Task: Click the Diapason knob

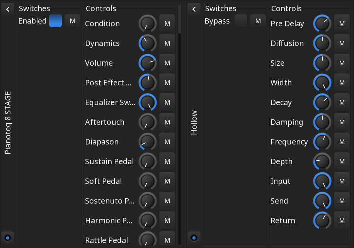Action: tap(147, 142)
